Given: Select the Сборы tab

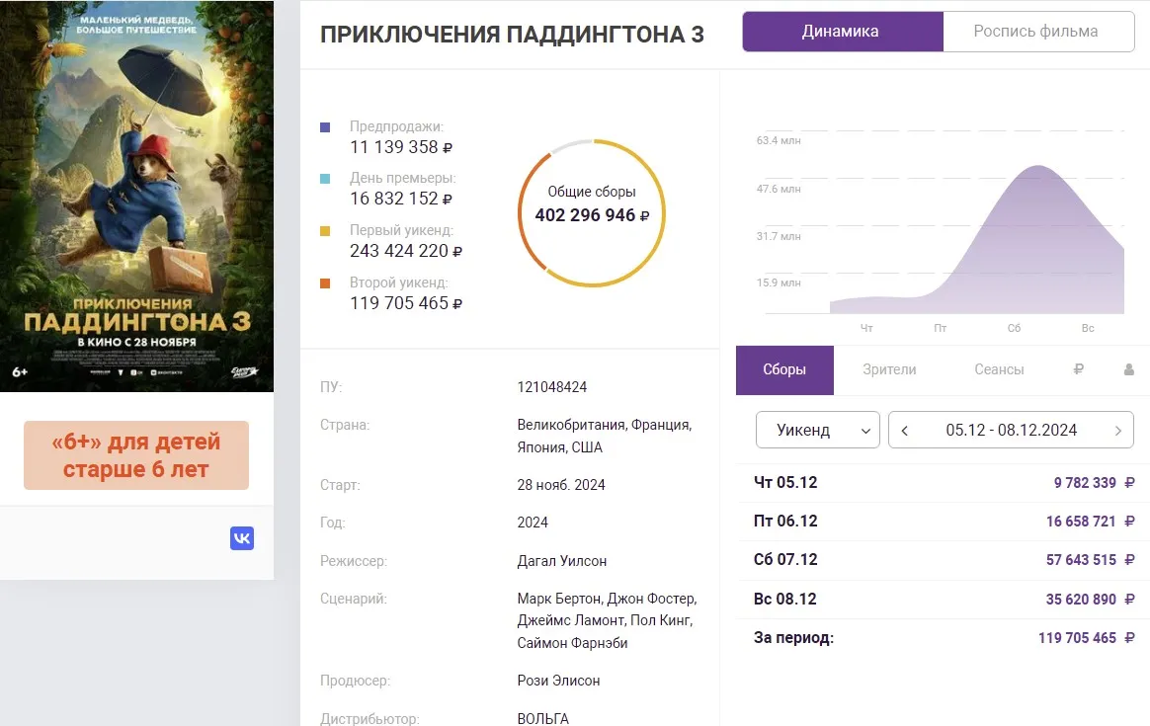Looking at the screenshot, I should coord(784,369).
